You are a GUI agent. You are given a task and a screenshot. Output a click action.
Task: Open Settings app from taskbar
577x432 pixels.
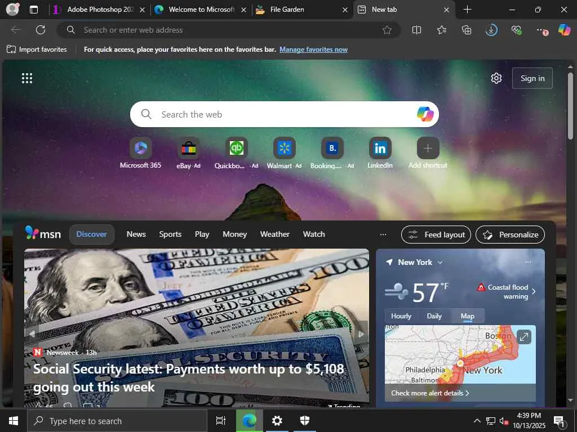click(x=277, y=421)
